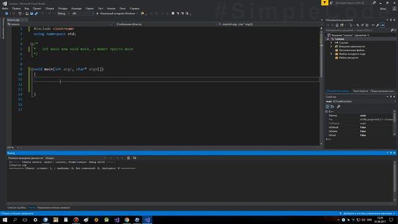Viewport: 398px width, 224px height.
Task: Switch to the Представление классов tab
Action: 382,91
